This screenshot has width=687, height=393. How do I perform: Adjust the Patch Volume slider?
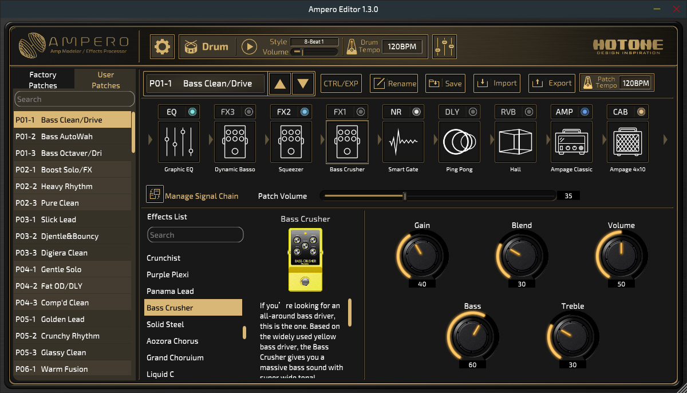[x=438, y=196]
